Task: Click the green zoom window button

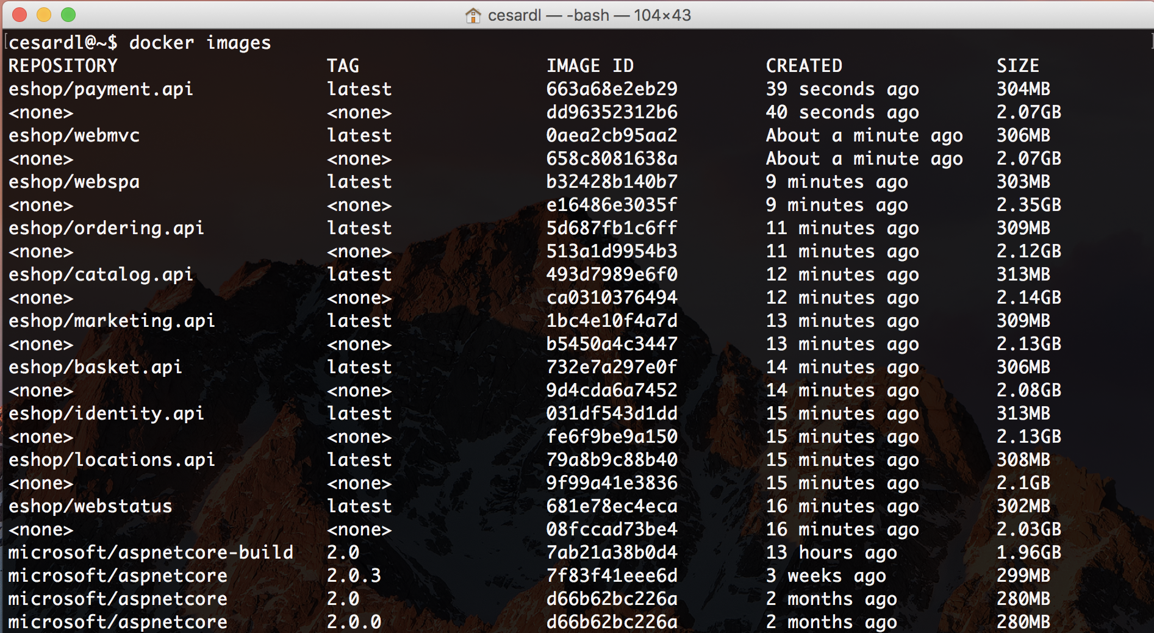Action: coord(68,15)
